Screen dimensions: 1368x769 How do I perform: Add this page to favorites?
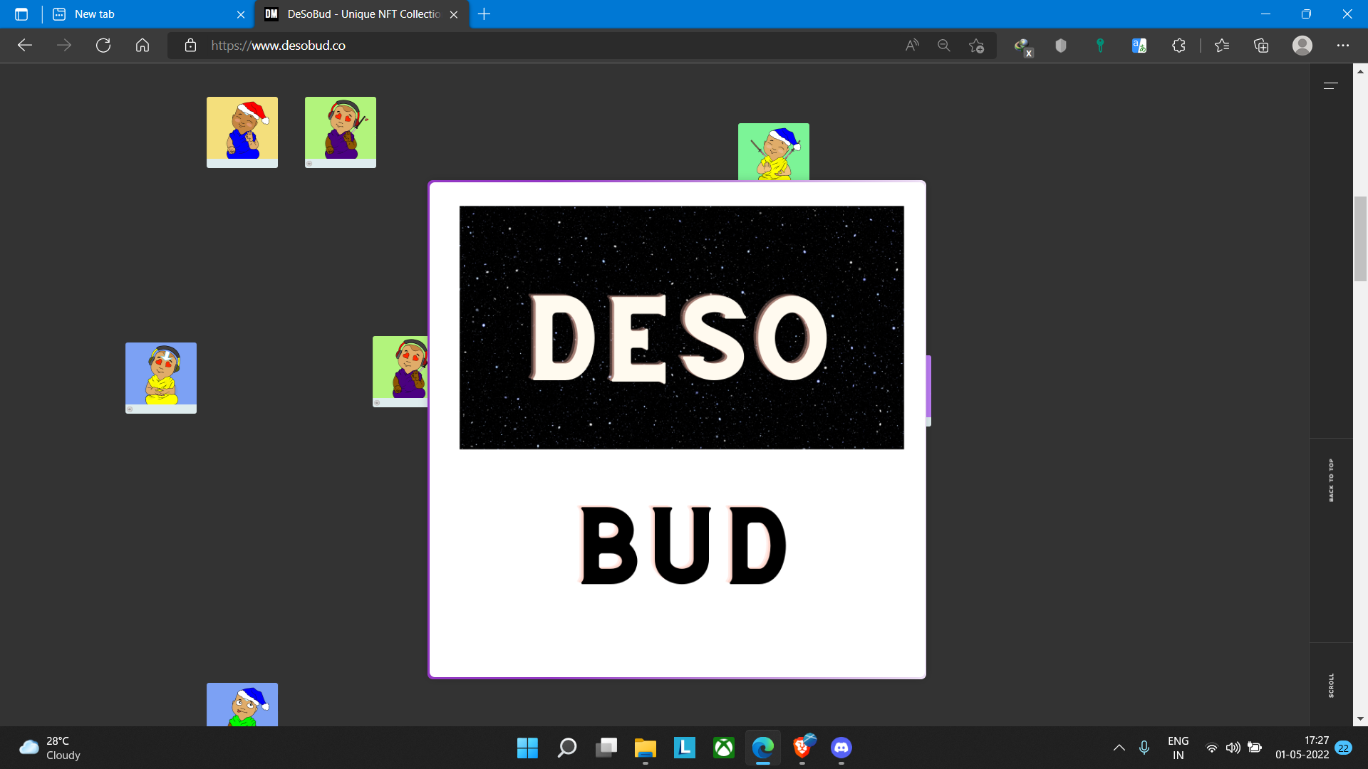[976, 46]
